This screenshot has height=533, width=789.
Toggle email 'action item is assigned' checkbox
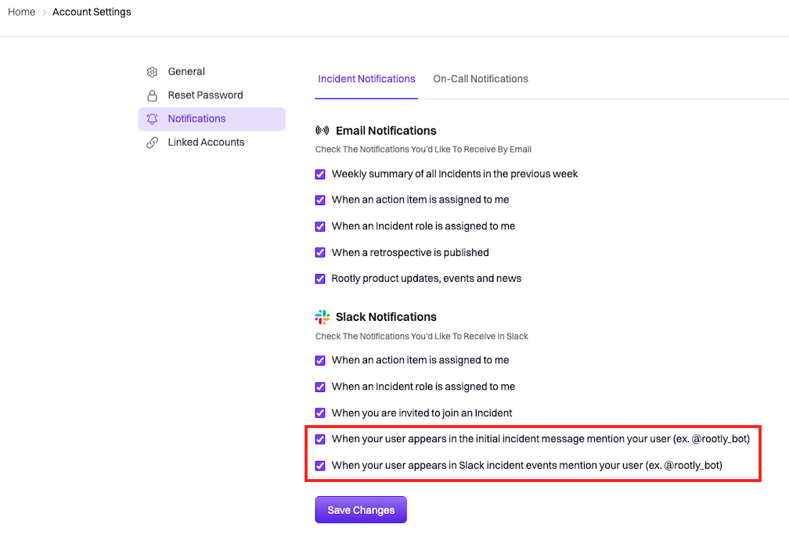tap(320, 200)
